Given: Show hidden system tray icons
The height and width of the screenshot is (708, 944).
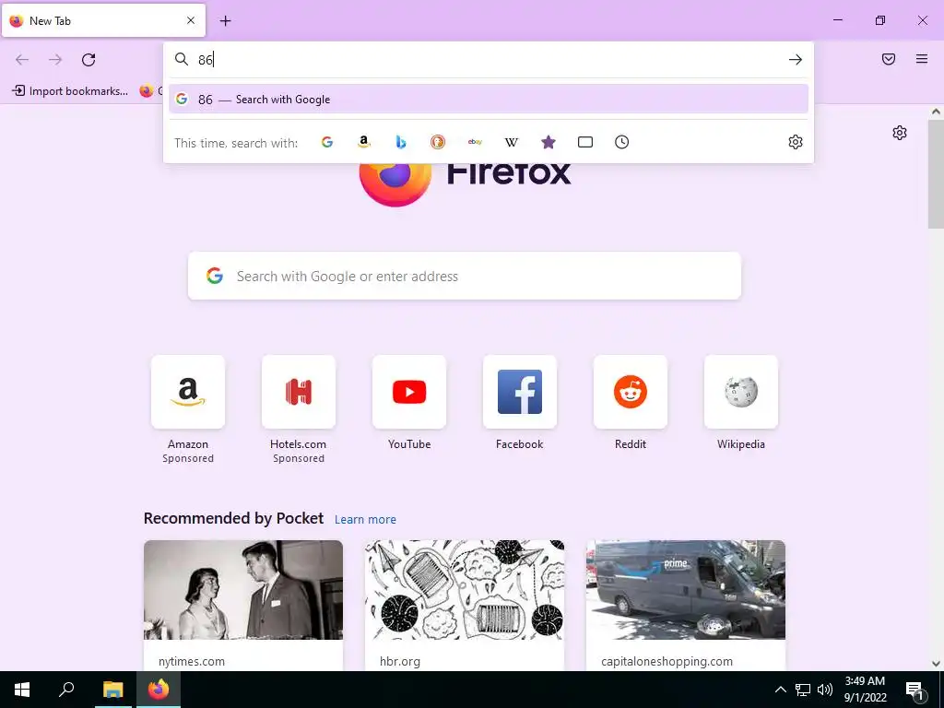Looking at the screenshot, I should tap(780, 690).
